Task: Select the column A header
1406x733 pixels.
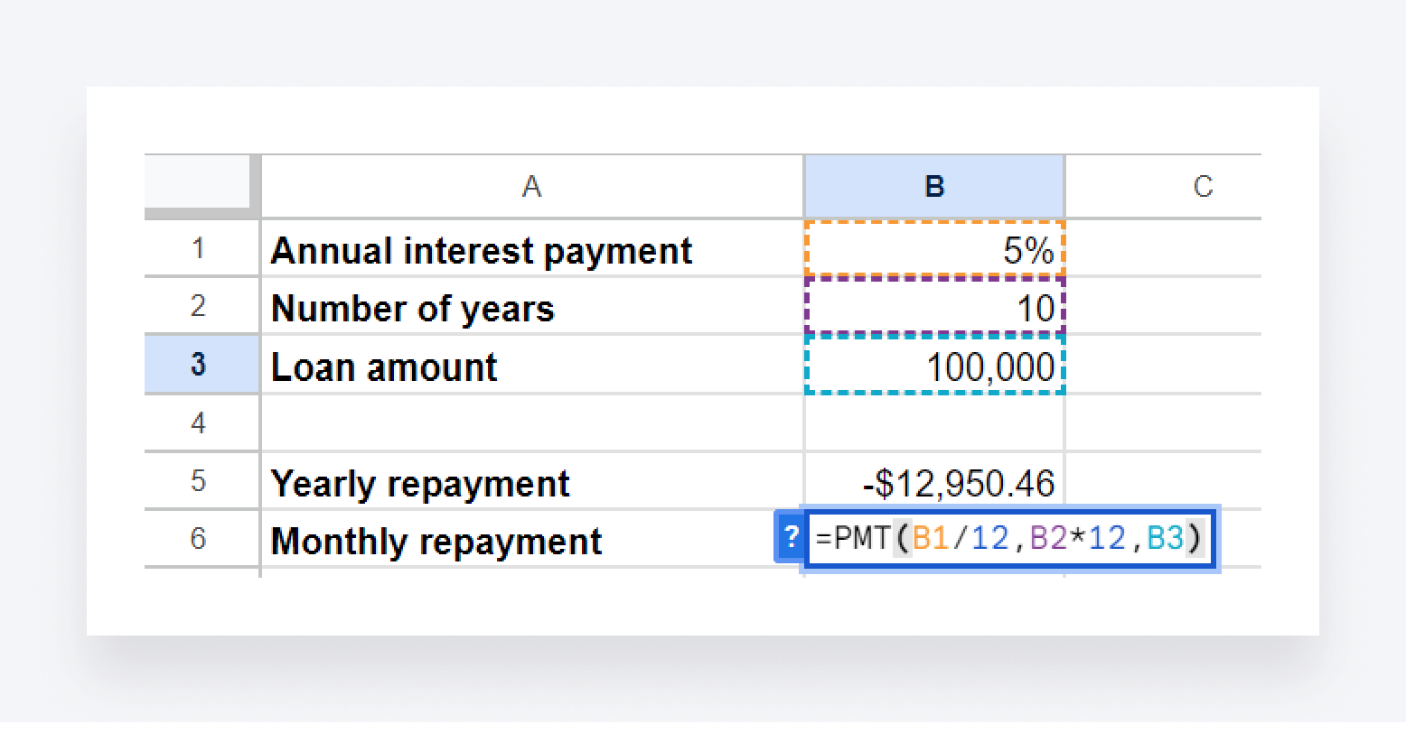Action: pos(531,186)
